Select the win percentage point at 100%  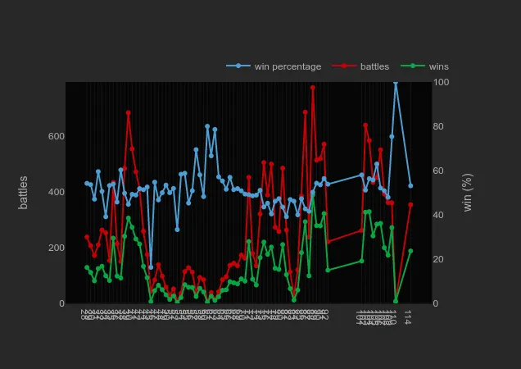[396, 82]
